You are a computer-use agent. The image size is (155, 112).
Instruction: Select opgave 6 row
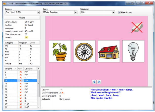(x=21, y=75)
